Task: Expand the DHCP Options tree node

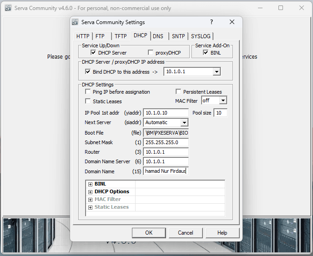Action: [90, 192]
